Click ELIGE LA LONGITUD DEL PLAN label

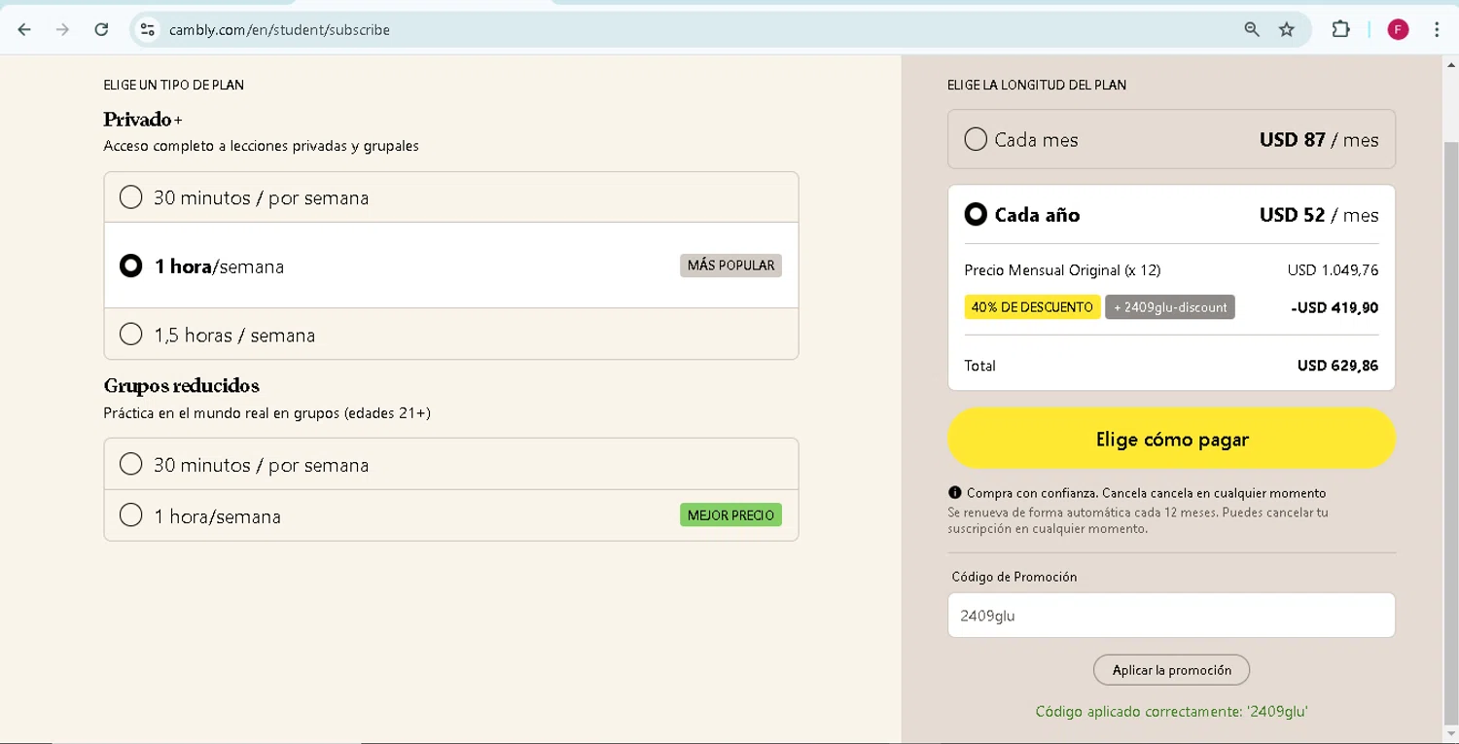(x=1037, y=85)
